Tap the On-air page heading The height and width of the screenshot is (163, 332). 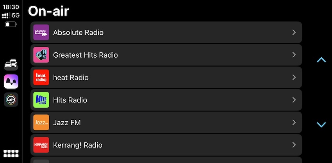(x=48, y=11)
